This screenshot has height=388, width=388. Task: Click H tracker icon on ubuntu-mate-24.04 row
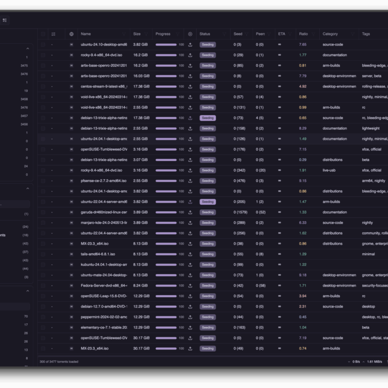(x=71, y=275)
